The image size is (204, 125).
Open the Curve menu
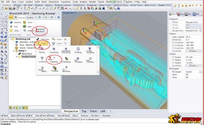(21, 2)
